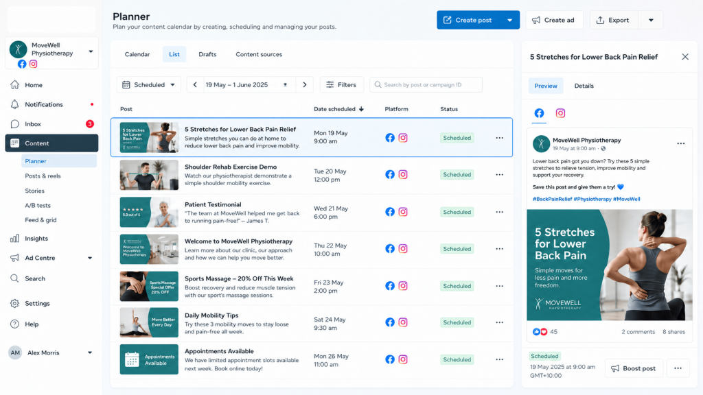Click the Create post button
Viewport: 703px width, 395px height.
click(468, 20)
